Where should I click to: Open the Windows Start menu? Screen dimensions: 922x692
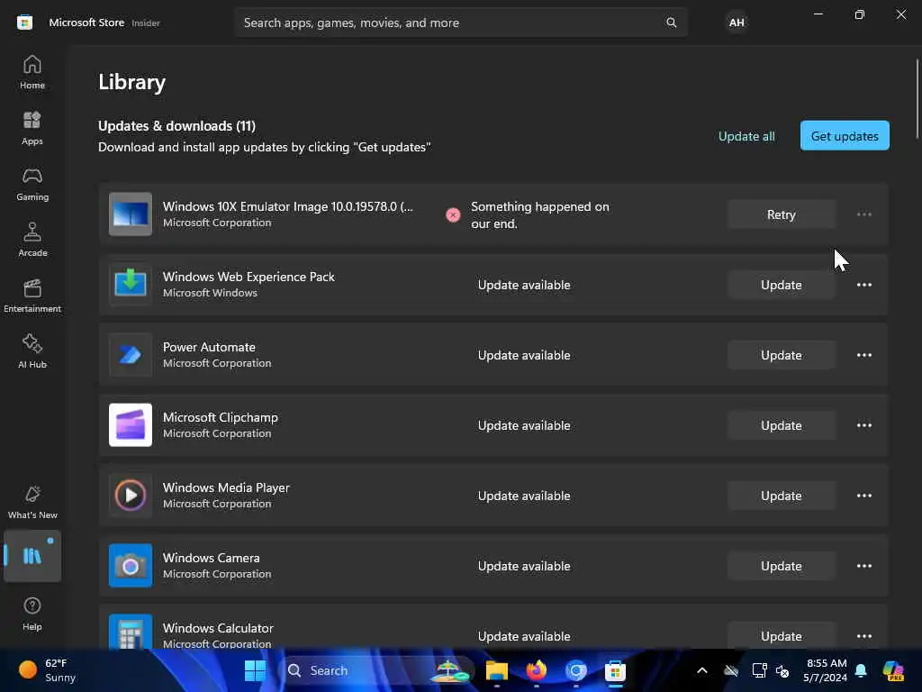255,670
